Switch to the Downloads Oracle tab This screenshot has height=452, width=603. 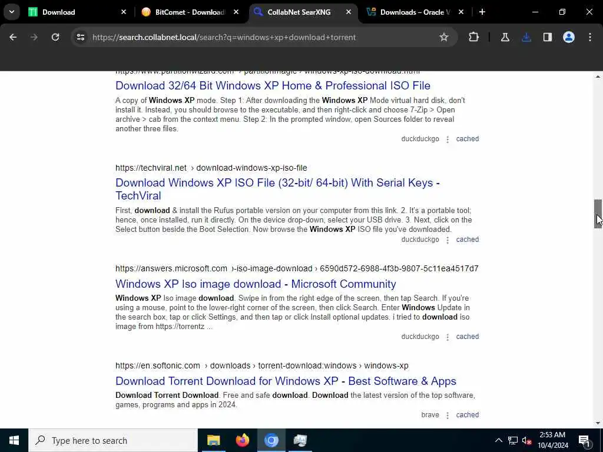(x=415, y=12)
